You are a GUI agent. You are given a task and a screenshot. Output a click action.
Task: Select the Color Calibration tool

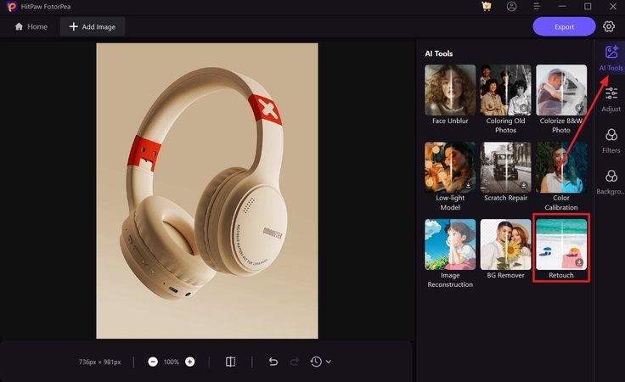[561, 177]
